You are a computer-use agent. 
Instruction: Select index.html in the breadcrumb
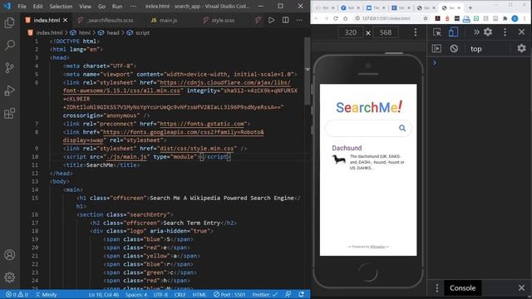point(49,33)
